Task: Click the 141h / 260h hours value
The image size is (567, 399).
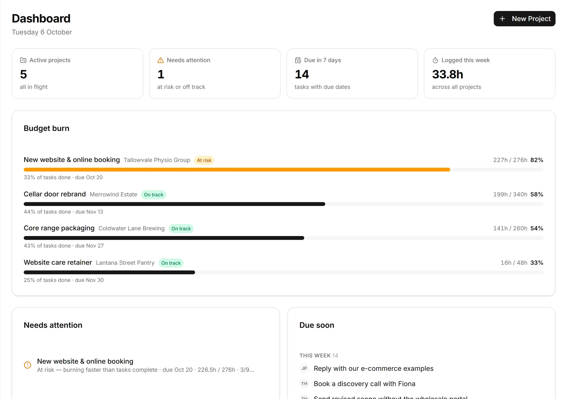Action: (x=510, y=228)
